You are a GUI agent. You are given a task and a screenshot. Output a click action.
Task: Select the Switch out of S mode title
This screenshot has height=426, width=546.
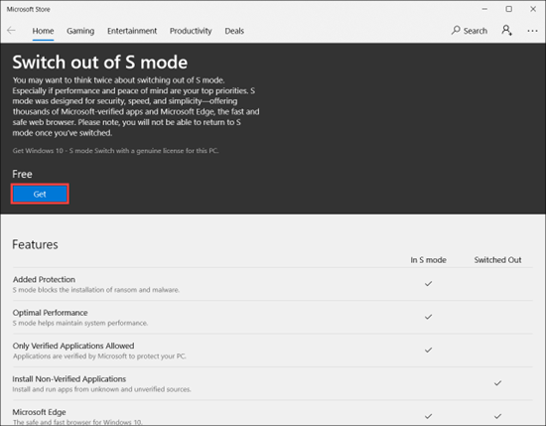[x=100, y=63]
